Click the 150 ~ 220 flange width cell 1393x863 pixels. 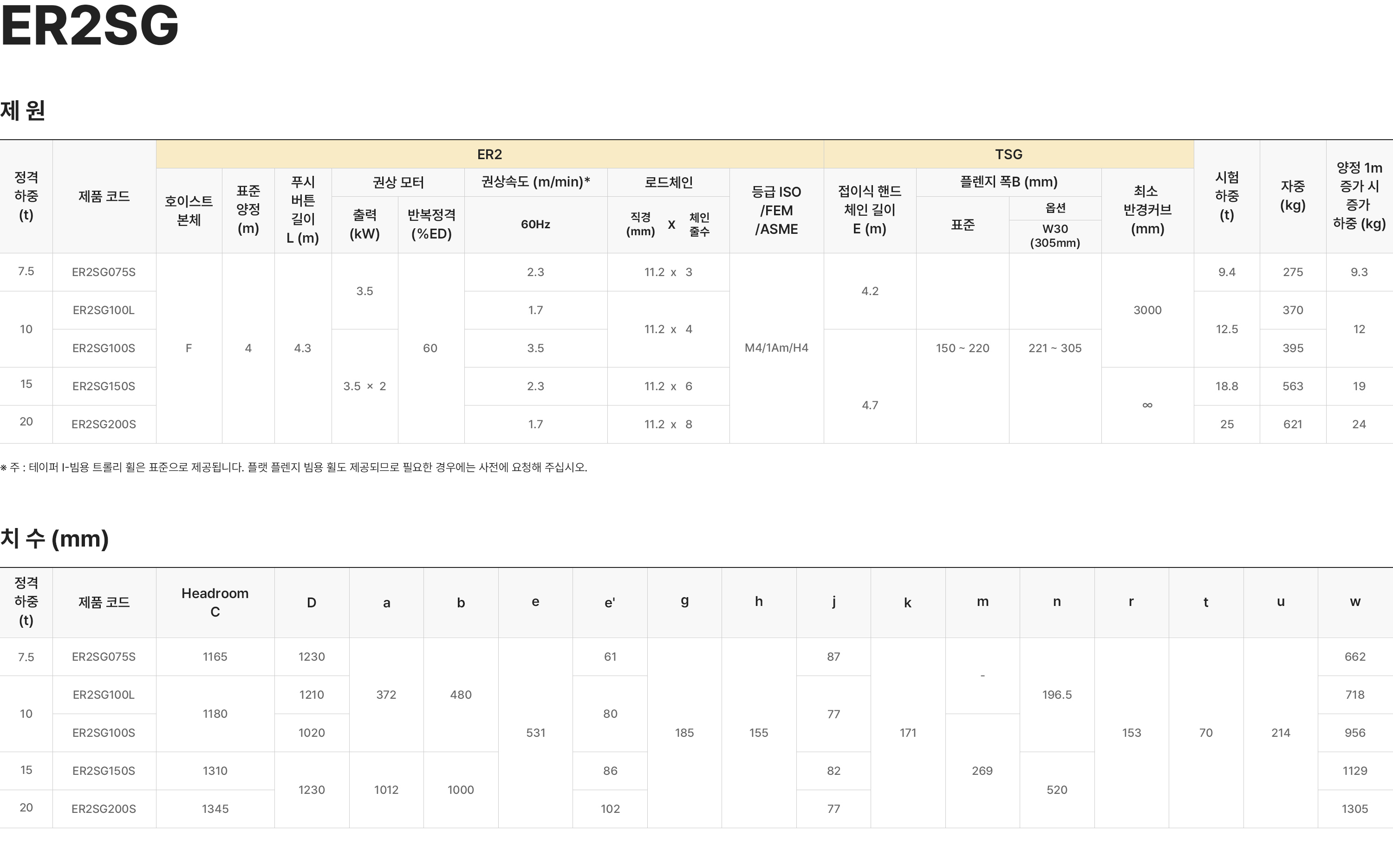(x=963, y=348)
